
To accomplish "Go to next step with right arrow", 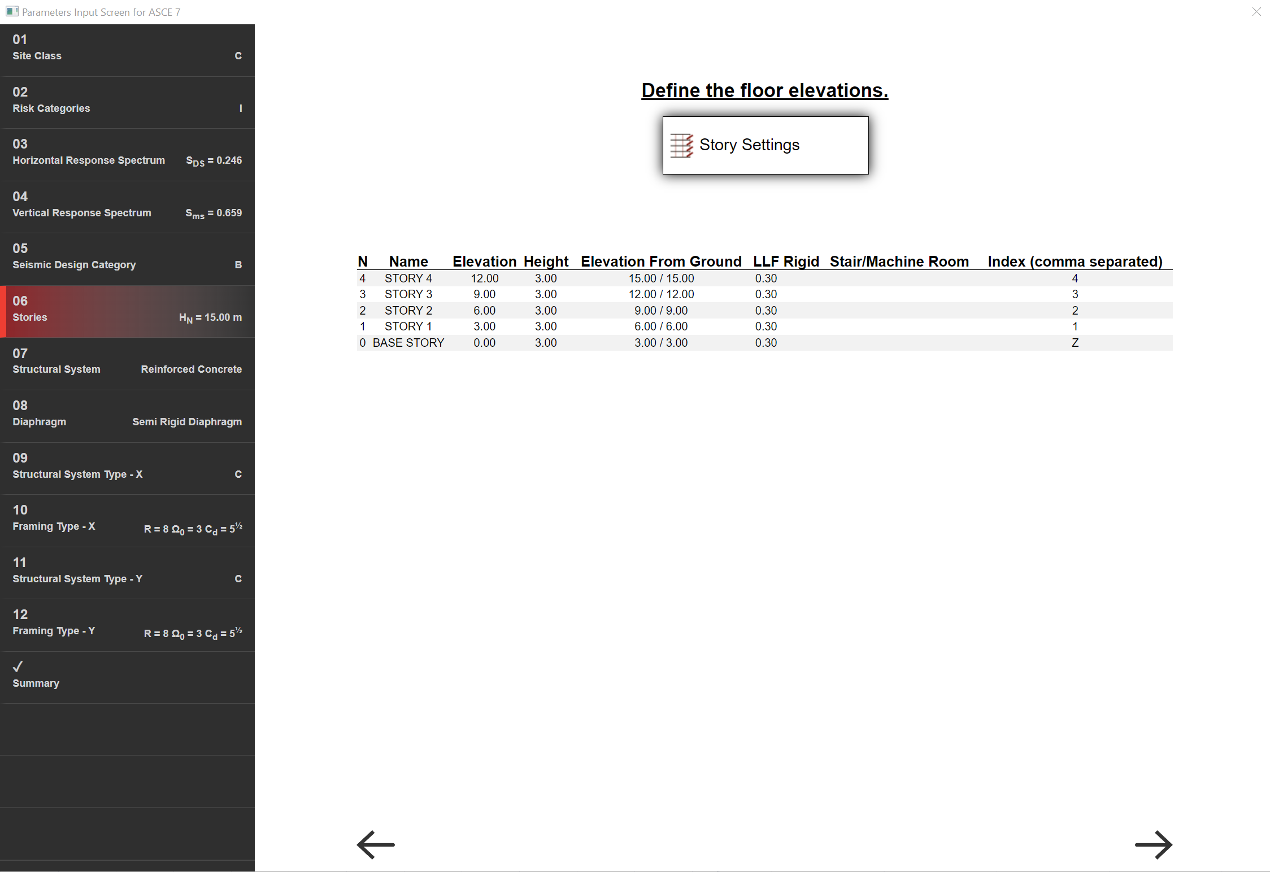I will pyautogui.click(x=1153, y=845).
